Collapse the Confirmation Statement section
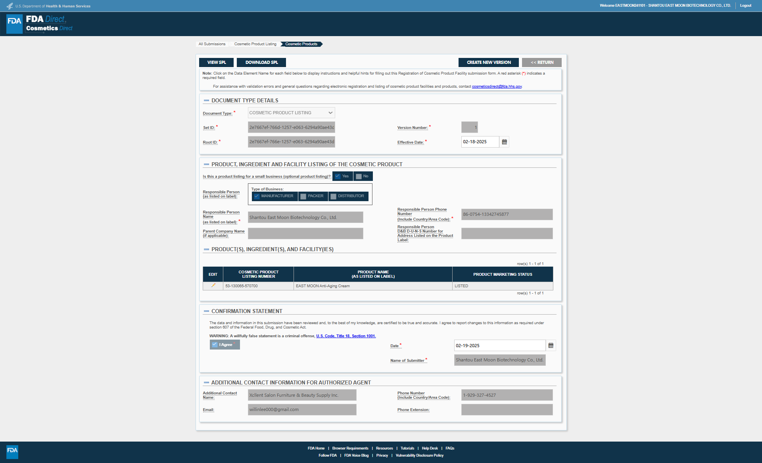 pyautogui.click(x=206, y=311)
